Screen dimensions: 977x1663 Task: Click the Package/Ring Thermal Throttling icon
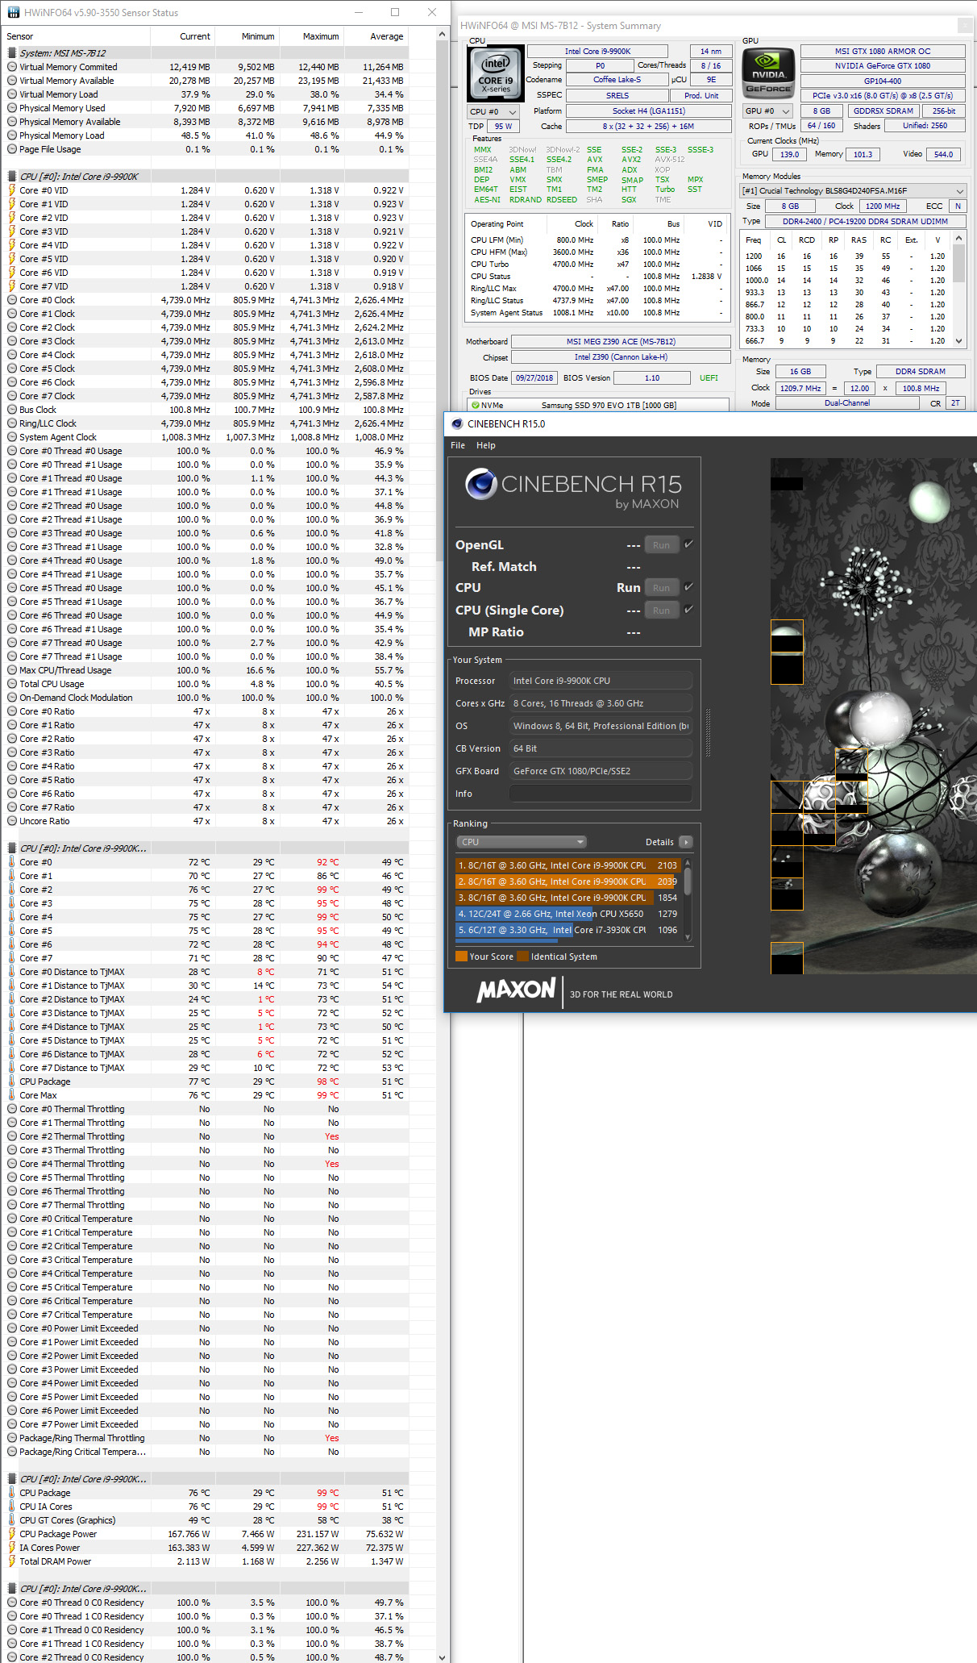tap(12, 1438)
